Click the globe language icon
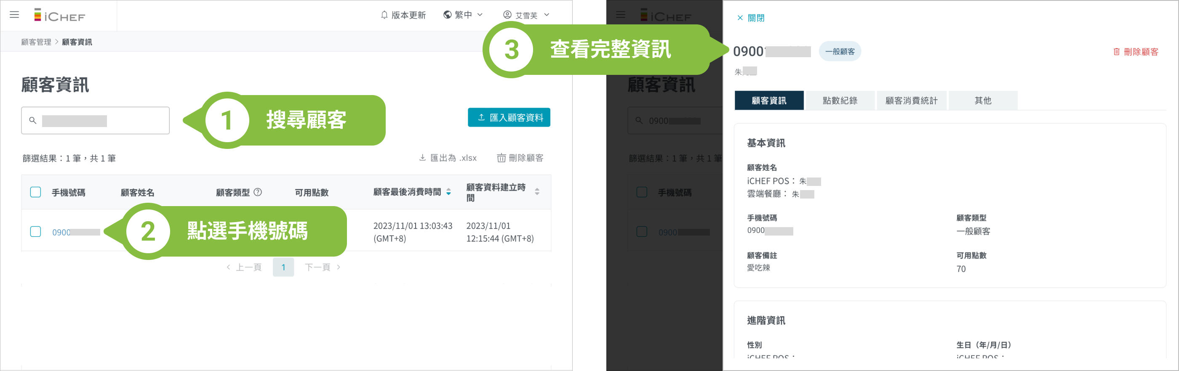This screenshot has width=1179, height=371. coord(447,15)
